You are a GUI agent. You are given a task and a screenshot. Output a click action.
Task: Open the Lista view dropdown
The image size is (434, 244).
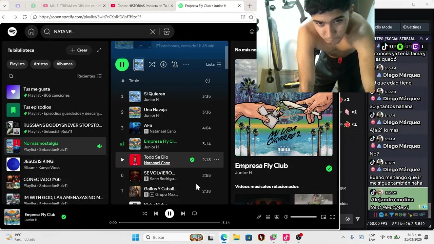pos(214,64)
